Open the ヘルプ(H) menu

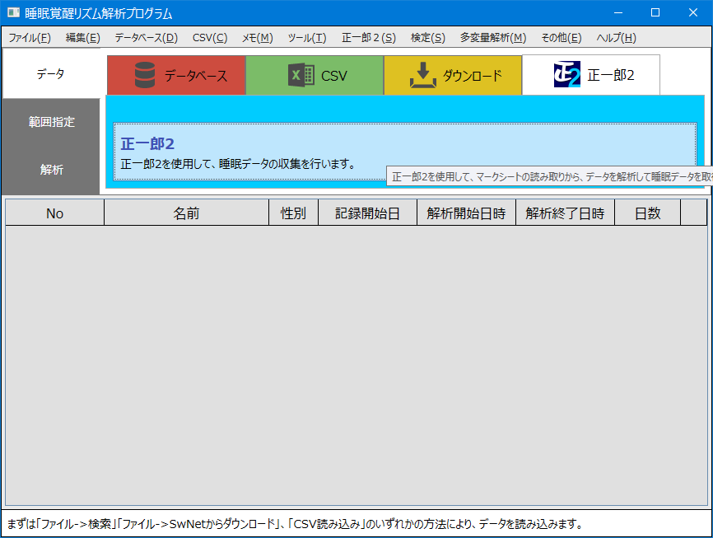click(616, 38)
